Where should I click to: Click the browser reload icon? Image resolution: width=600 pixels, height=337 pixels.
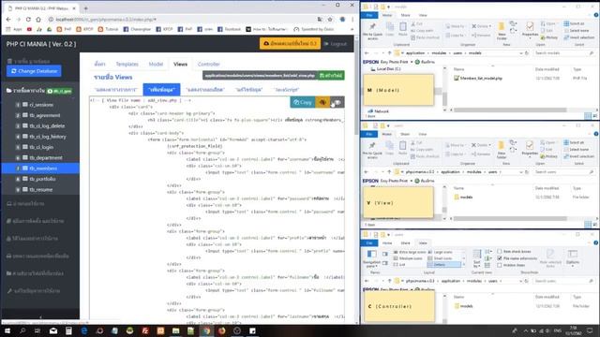(x=28, y=19)
